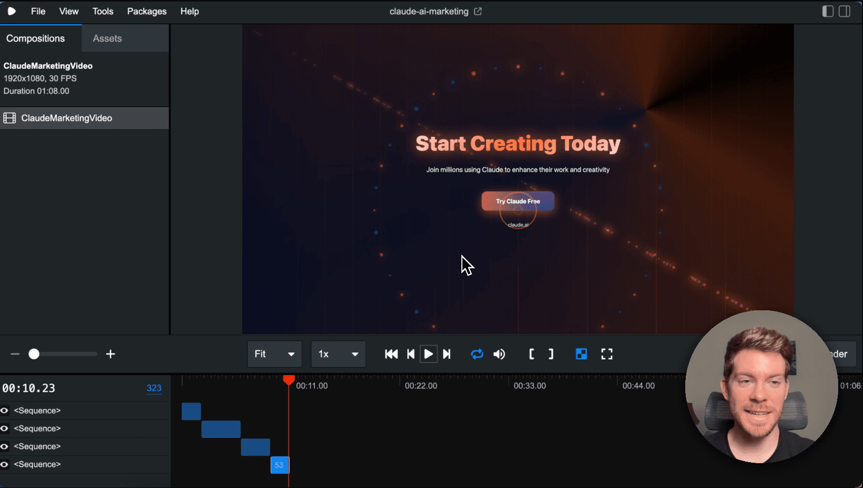
Task: Open the 1x playback speed dropdown
Action: pos(338,354)
